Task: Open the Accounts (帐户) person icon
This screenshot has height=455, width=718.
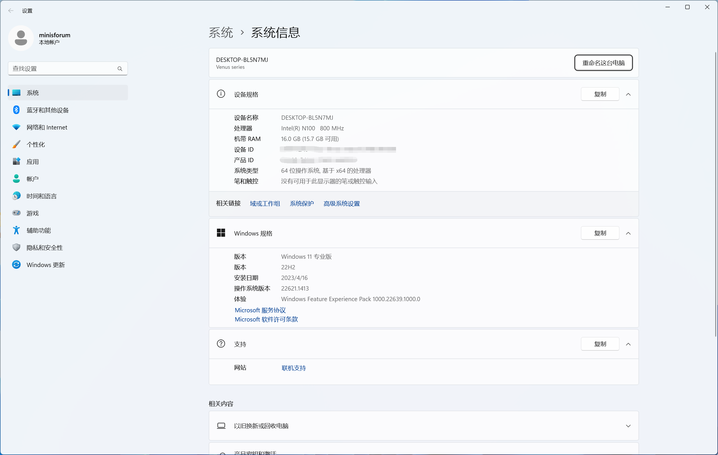Action: point(16,179)
